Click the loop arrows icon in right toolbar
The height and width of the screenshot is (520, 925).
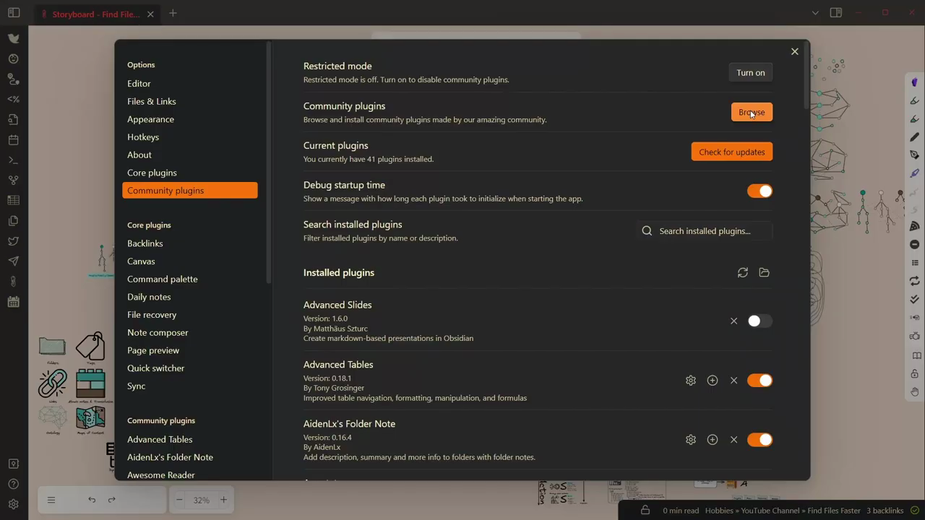click(914, 281)
